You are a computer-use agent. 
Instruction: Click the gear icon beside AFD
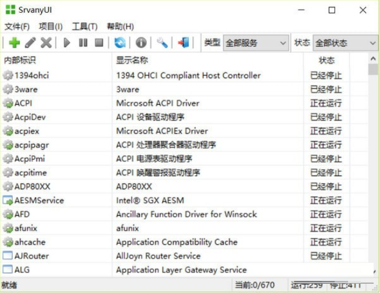pyautogui.click(x=8, y=214)
